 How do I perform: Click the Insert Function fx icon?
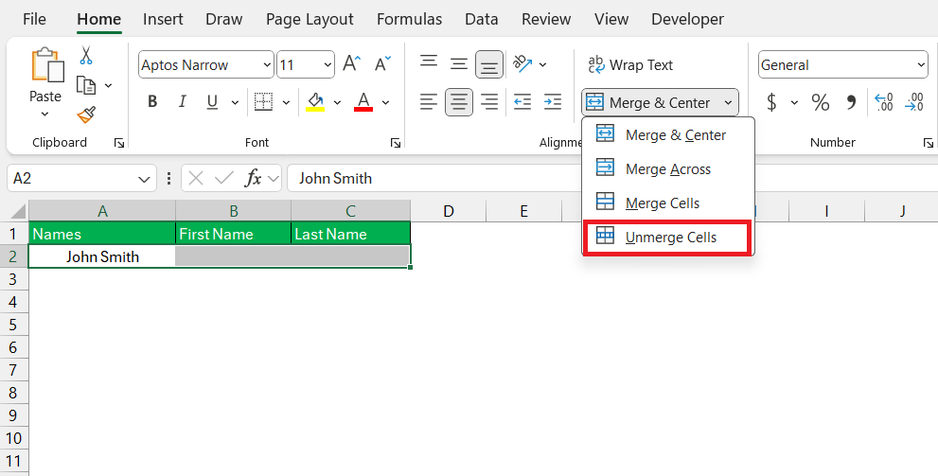point(253,178)
